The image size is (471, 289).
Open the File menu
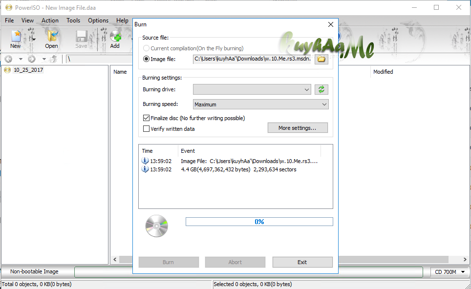point(9,21)
